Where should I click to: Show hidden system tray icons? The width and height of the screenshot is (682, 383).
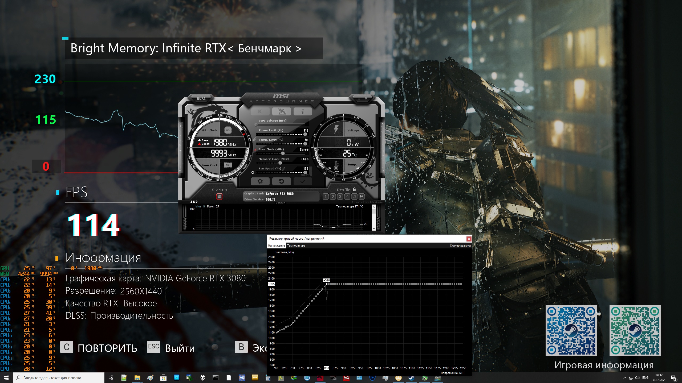(624, 378)
